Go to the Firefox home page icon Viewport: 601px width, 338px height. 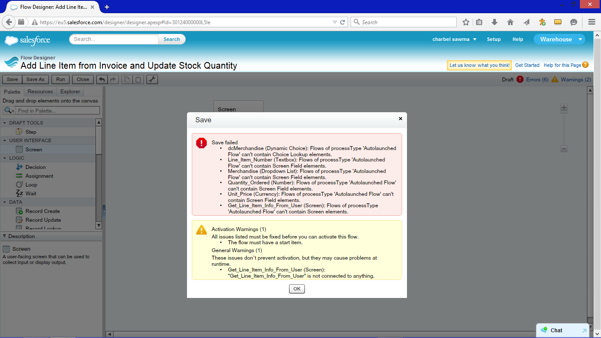pos(510,22)
